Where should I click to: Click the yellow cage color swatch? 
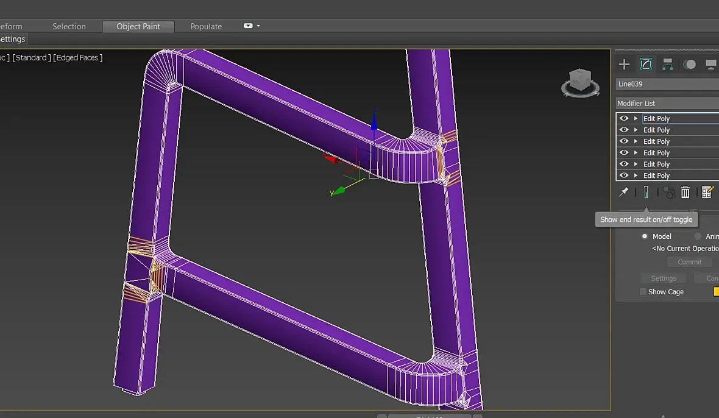[717, 292]
